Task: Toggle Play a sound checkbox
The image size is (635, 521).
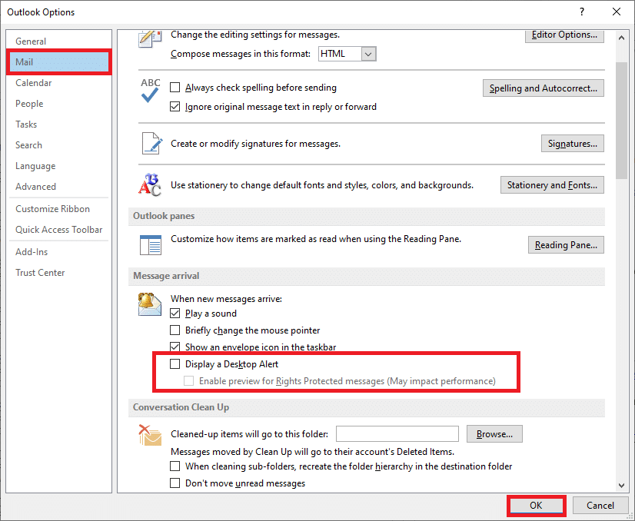Action: coord(175,314)
